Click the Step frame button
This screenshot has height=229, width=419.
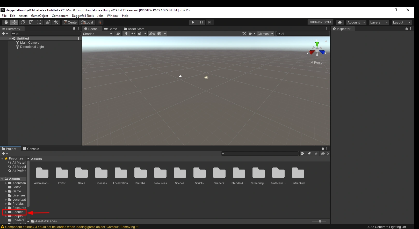210,22
